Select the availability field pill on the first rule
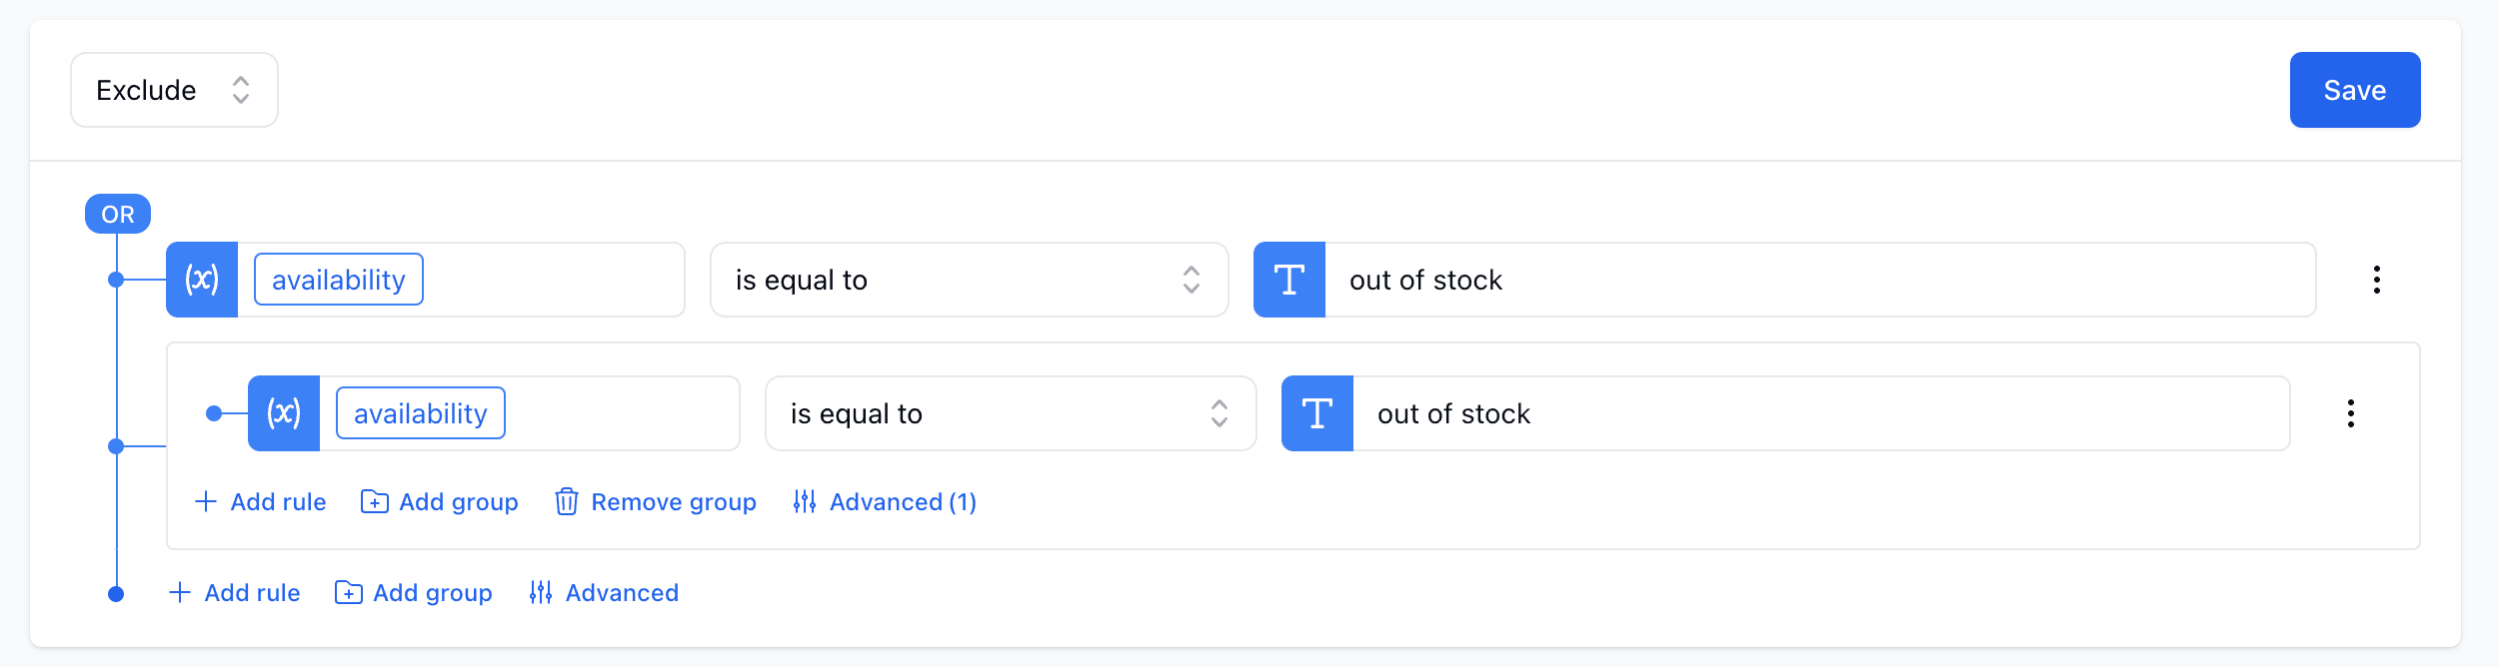 coord(338,280)
